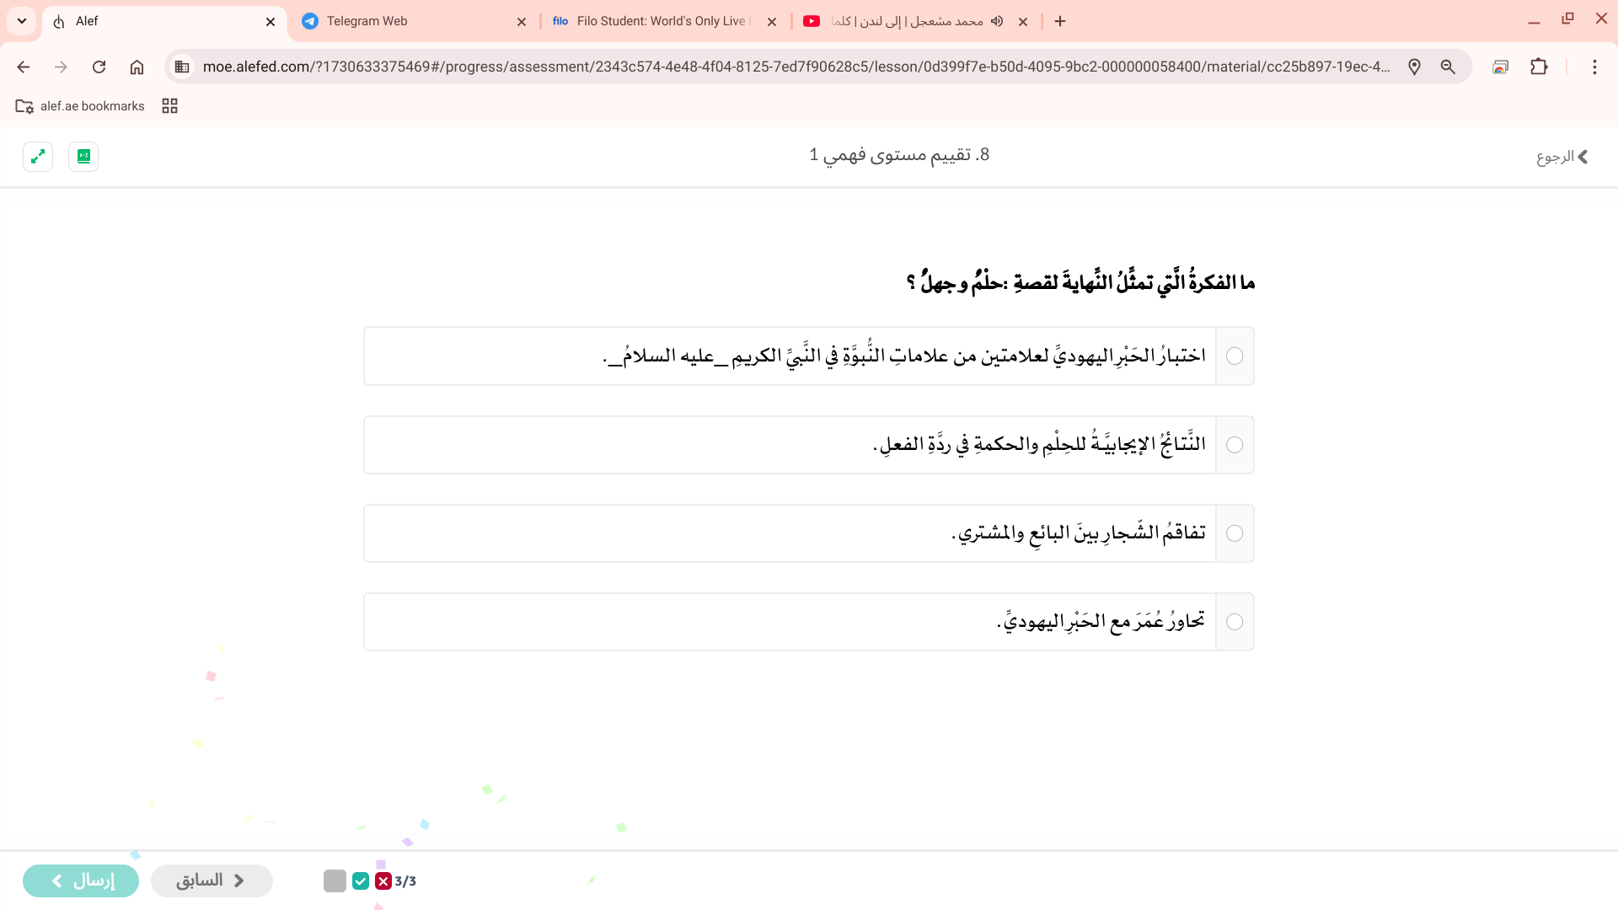Click the green fullscreen expand icon
The width and height of the screenshot is (1618, 910).
coord(38,157)
